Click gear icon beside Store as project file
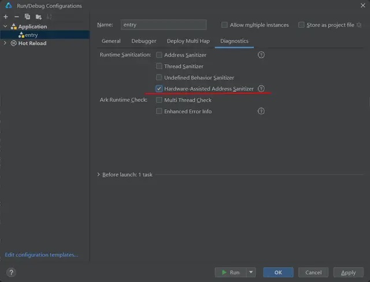Viewport: 370px width, 282px height. click(359, 25)
